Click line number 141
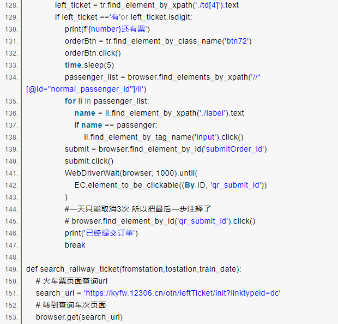This screenshot has width=338, height=324. 11,173
